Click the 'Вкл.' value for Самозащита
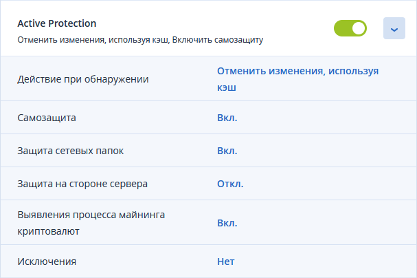 tap(227, 118)
